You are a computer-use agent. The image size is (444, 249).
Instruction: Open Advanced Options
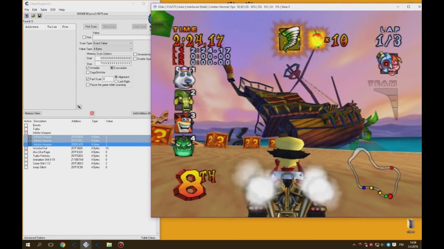(34, 238)
